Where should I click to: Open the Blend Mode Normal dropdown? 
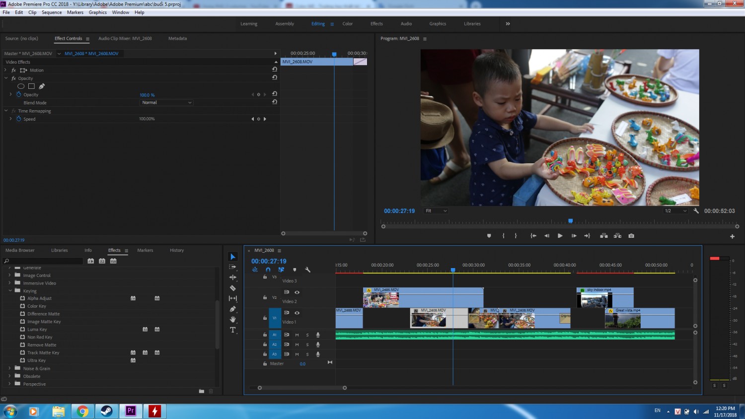(x=166, y=103)
